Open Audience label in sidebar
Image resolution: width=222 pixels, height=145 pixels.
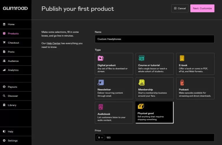pyautogui.click(x=13, y=61)
